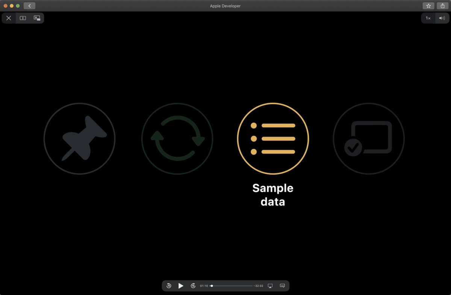Change the 1× playback speed
This screenshot has height=295, width=451.
pyautogui.click(x=428, y=18)
